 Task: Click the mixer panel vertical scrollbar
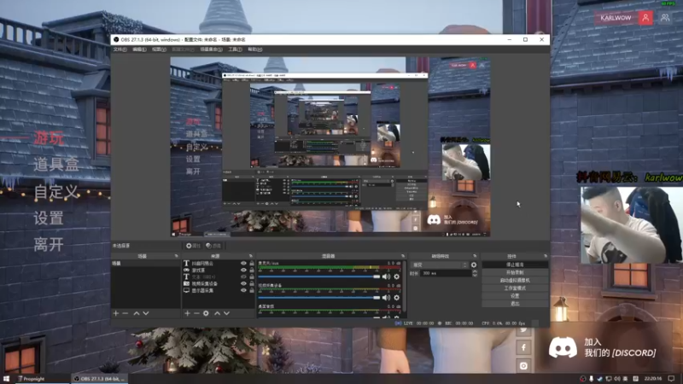pyautogui.click(x=406, y=286)
